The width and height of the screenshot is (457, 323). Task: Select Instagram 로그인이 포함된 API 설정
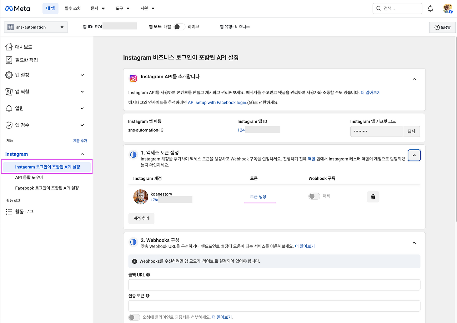pos(47,167)
